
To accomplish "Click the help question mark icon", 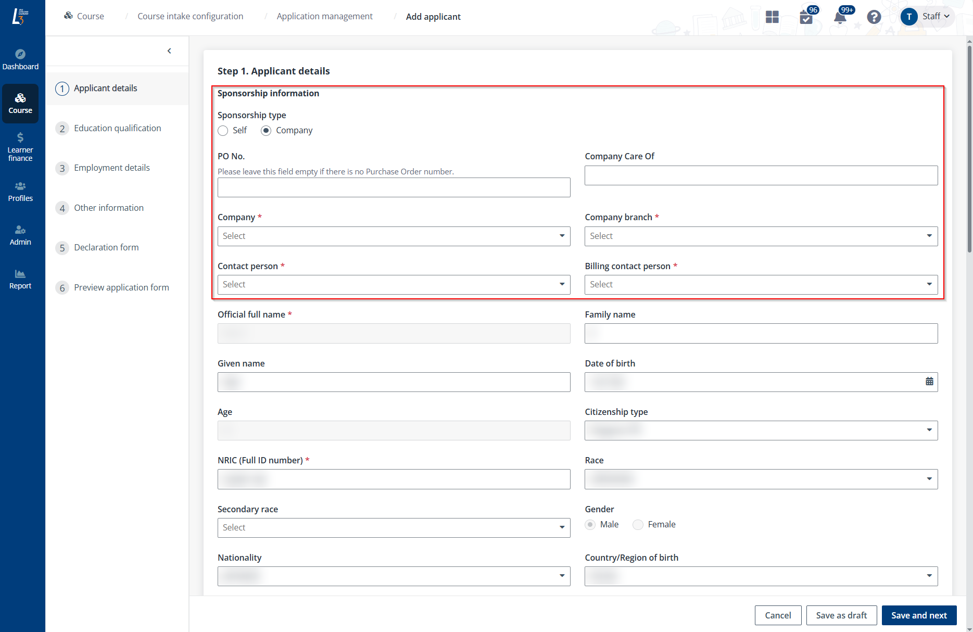I will (874, 17).
